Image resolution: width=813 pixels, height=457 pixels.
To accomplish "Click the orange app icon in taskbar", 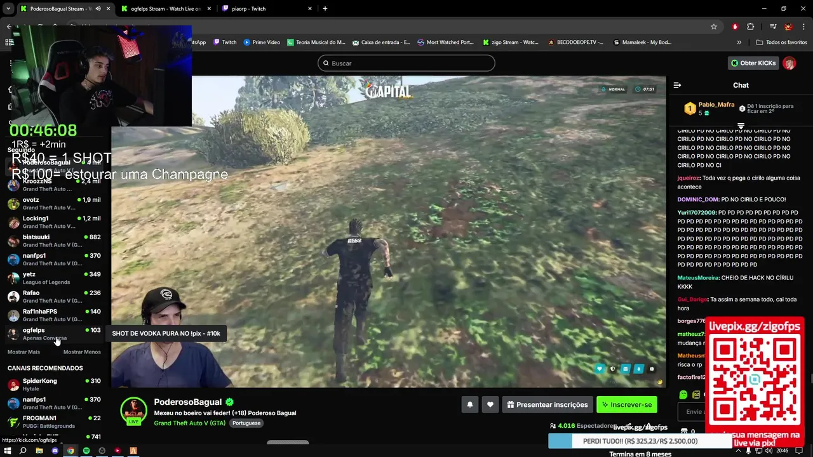I will 133,451.
